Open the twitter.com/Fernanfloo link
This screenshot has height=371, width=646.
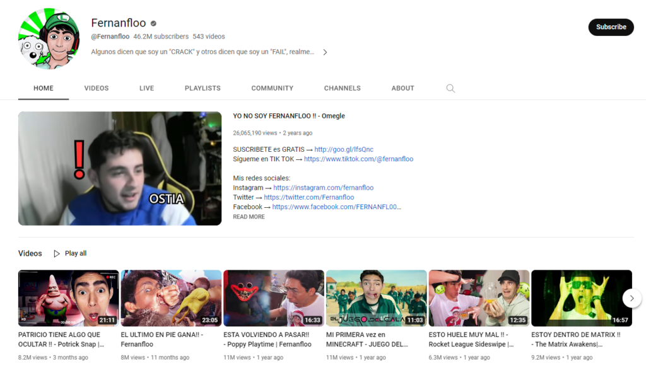(x=309, y=197)
